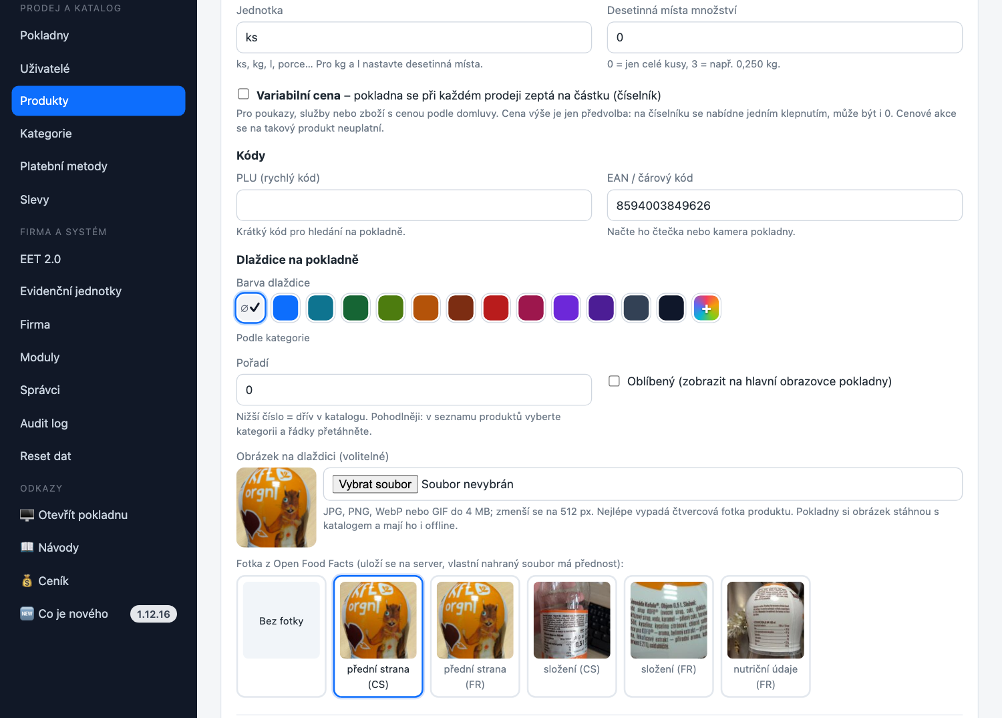Click the EAN / čárový kód field
Viewport: 1002px width, 718px height.
pos(784,205)
